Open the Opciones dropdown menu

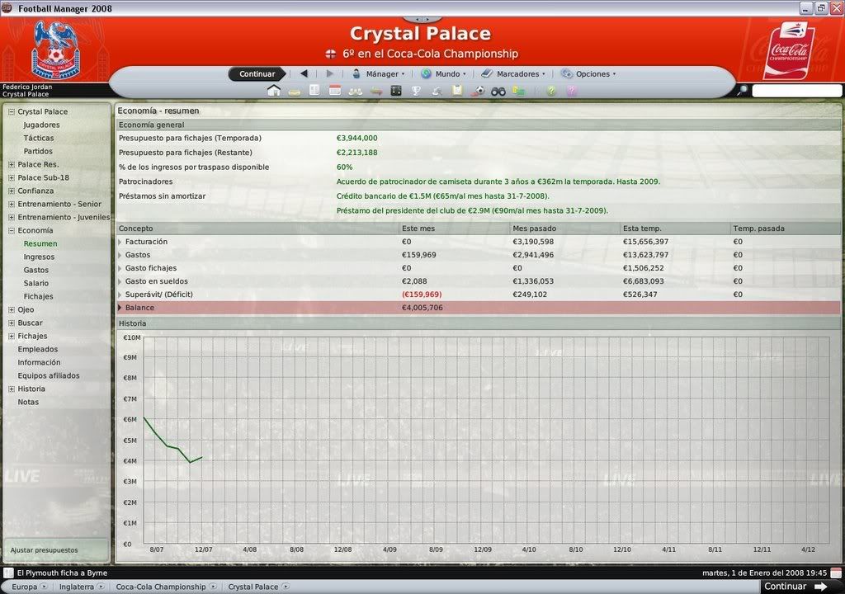pyautogui.click(x=589, y=73)
